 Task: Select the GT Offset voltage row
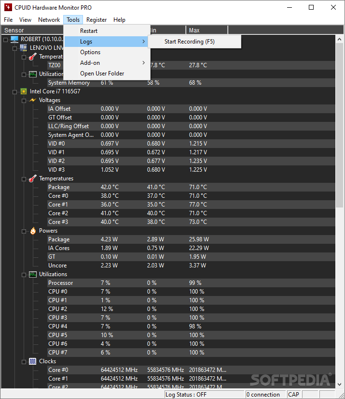click(x=191, y=118)
